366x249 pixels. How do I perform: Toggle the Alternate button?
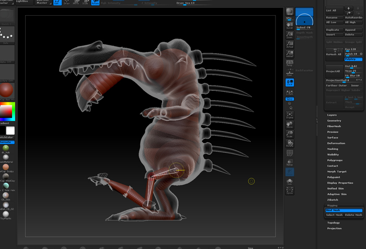7,142
